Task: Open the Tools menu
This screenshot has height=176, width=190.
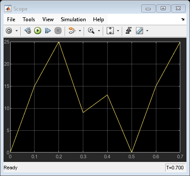Action: point(29,20)
